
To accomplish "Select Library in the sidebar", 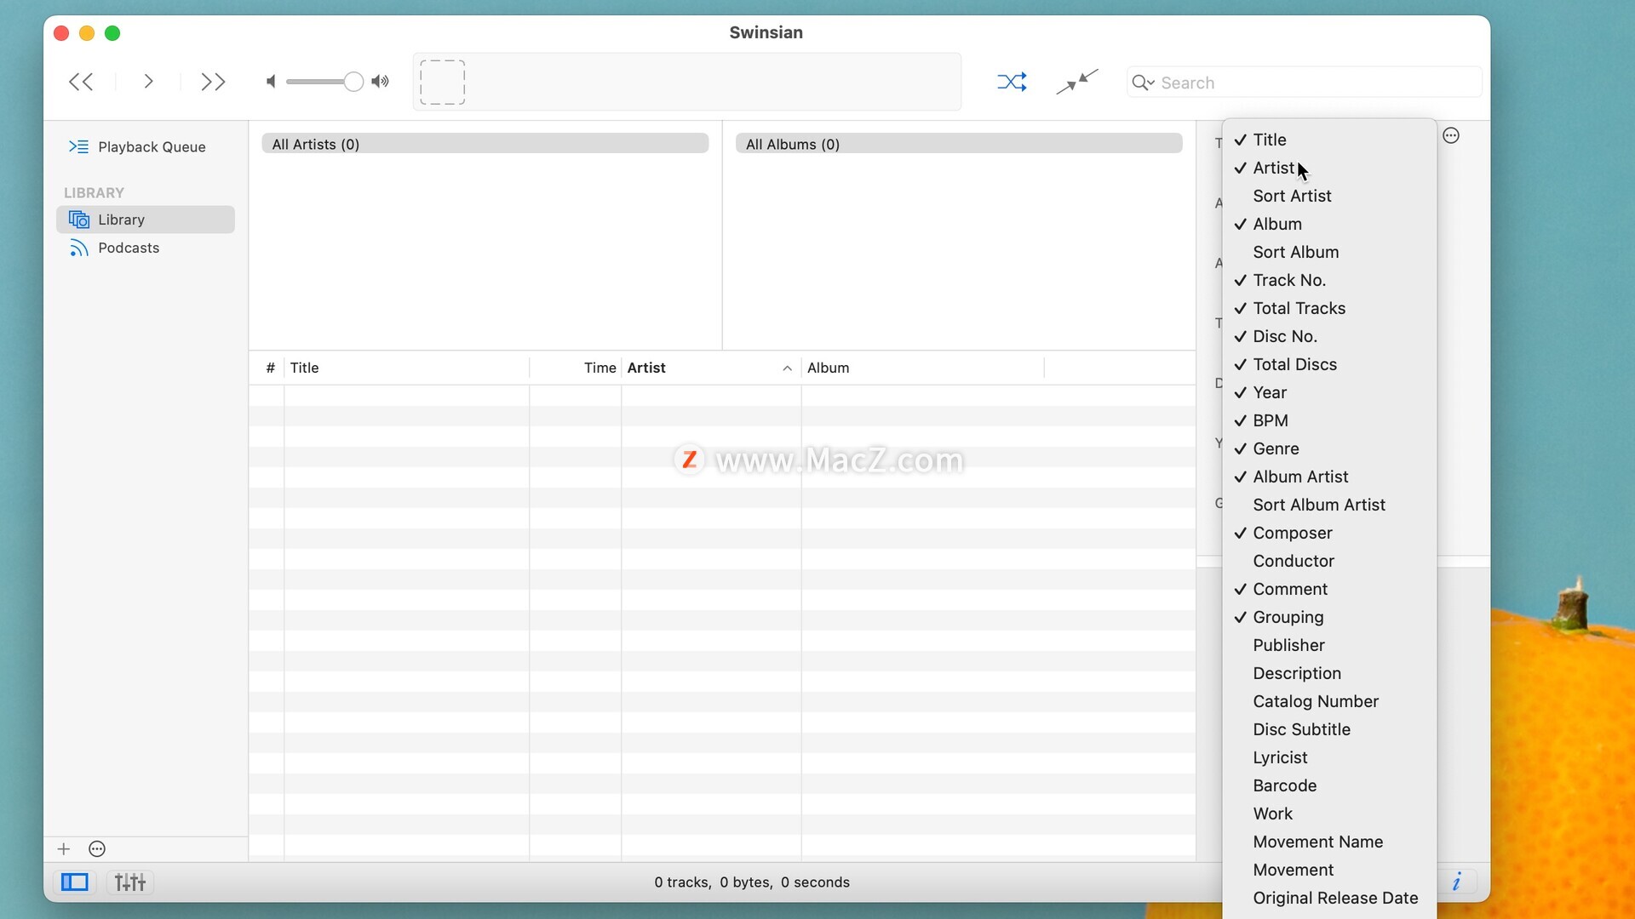I will tap(146, 220).
